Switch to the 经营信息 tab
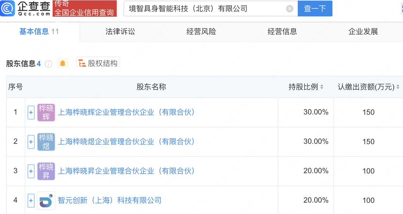This screenshot has width=403, height=214. click(x=282, y=32)
